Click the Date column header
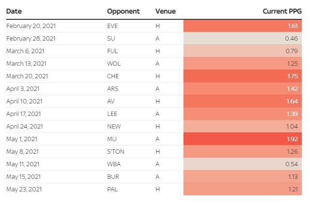Image resolution: width=310 pixels, height=203 pixels. pyautogui.click(x=14, y=11)
